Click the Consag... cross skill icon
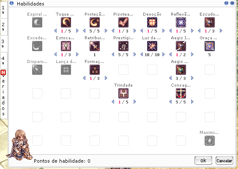Screen dimensions: 238x169 click(181, 93)
